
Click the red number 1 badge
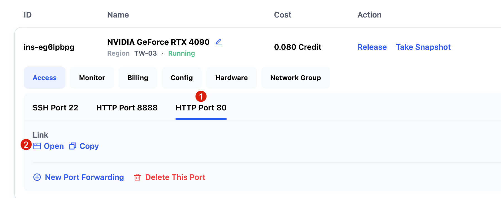click(201, 96)
